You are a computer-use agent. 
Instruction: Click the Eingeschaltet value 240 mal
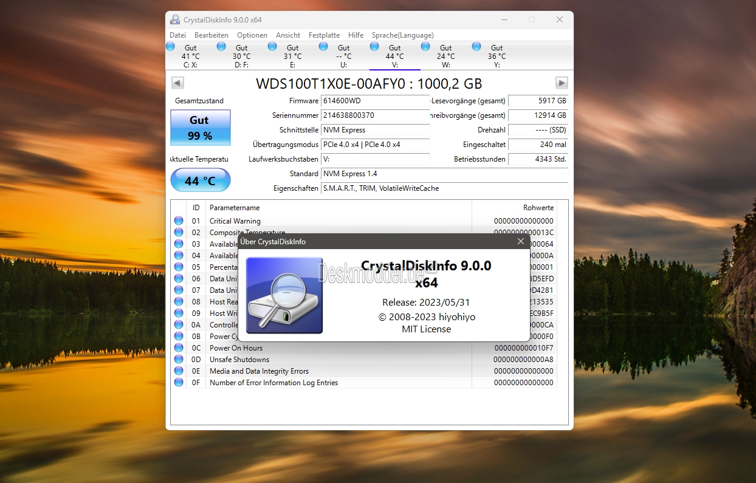coord(538,145)
